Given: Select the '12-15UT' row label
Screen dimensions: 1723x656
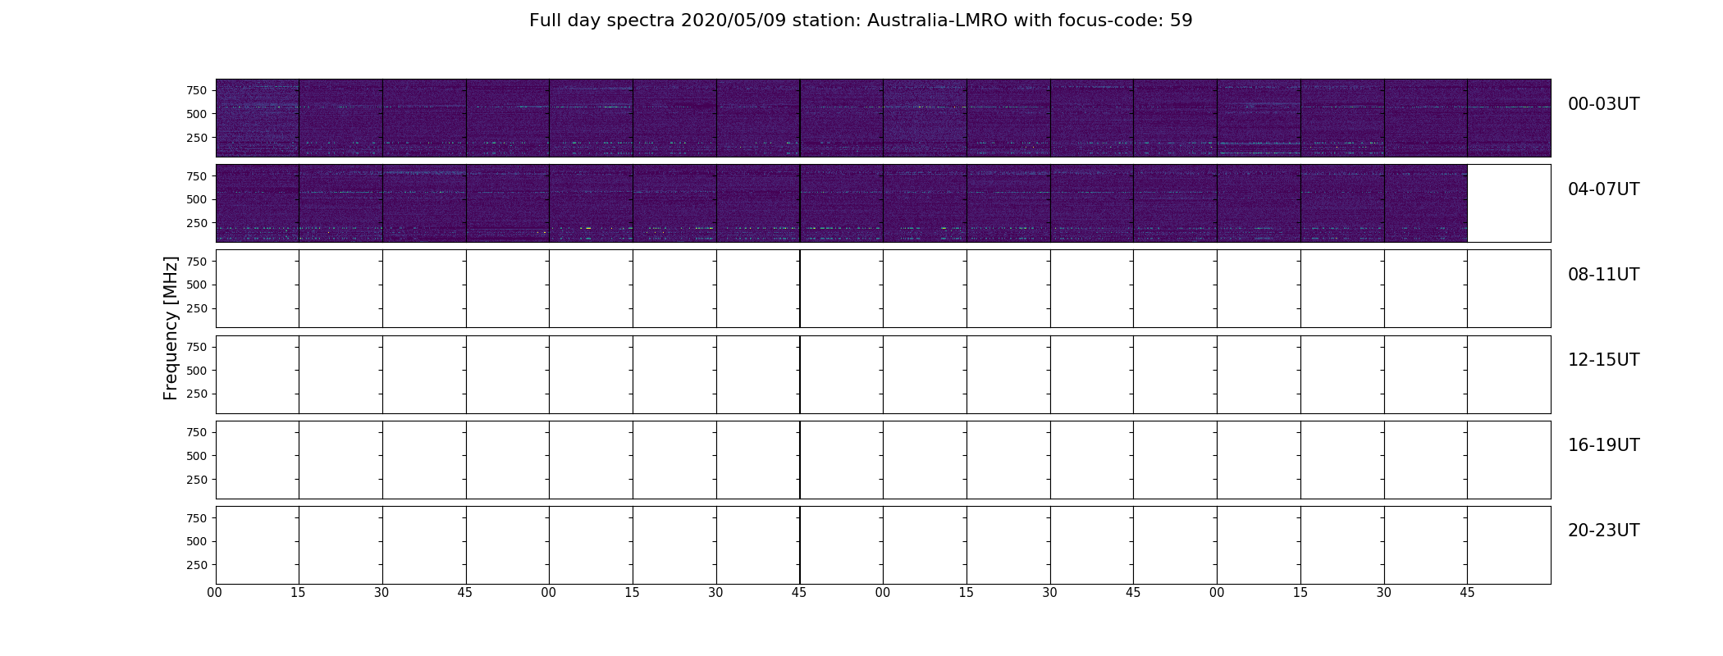Looking at the screenshot, I should (1603, 360).
